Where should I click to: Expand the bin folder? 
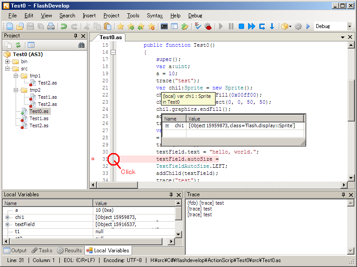7,61
